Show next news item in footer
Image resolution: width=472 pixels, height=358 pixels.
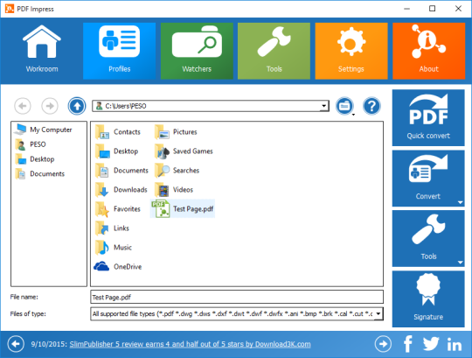point(383,344)
